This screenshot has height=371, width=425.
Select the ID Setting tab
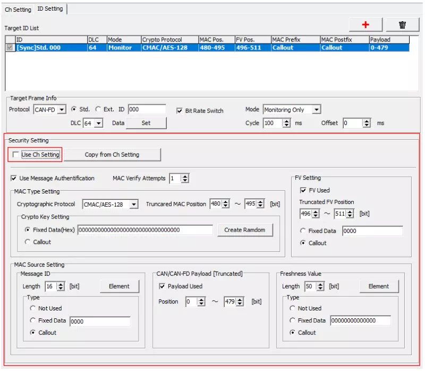50,9
